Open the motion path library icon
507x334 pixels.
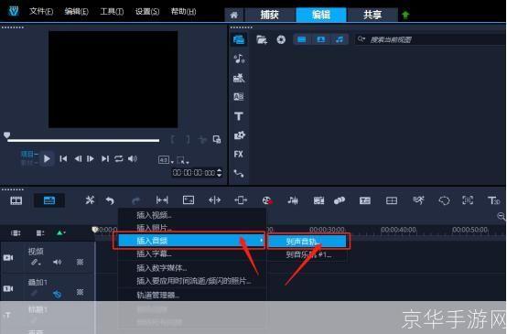[239, 174]
